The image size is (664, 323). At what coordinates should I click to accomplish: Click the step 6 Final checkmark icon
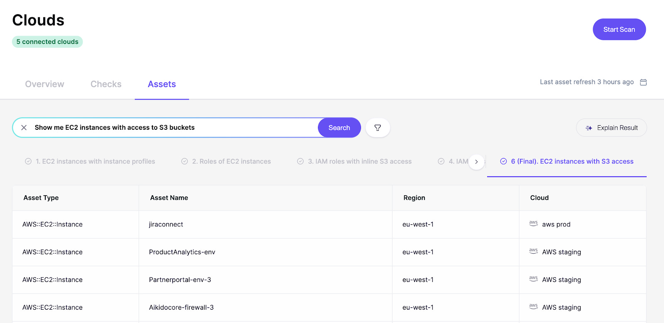(503, 161)
